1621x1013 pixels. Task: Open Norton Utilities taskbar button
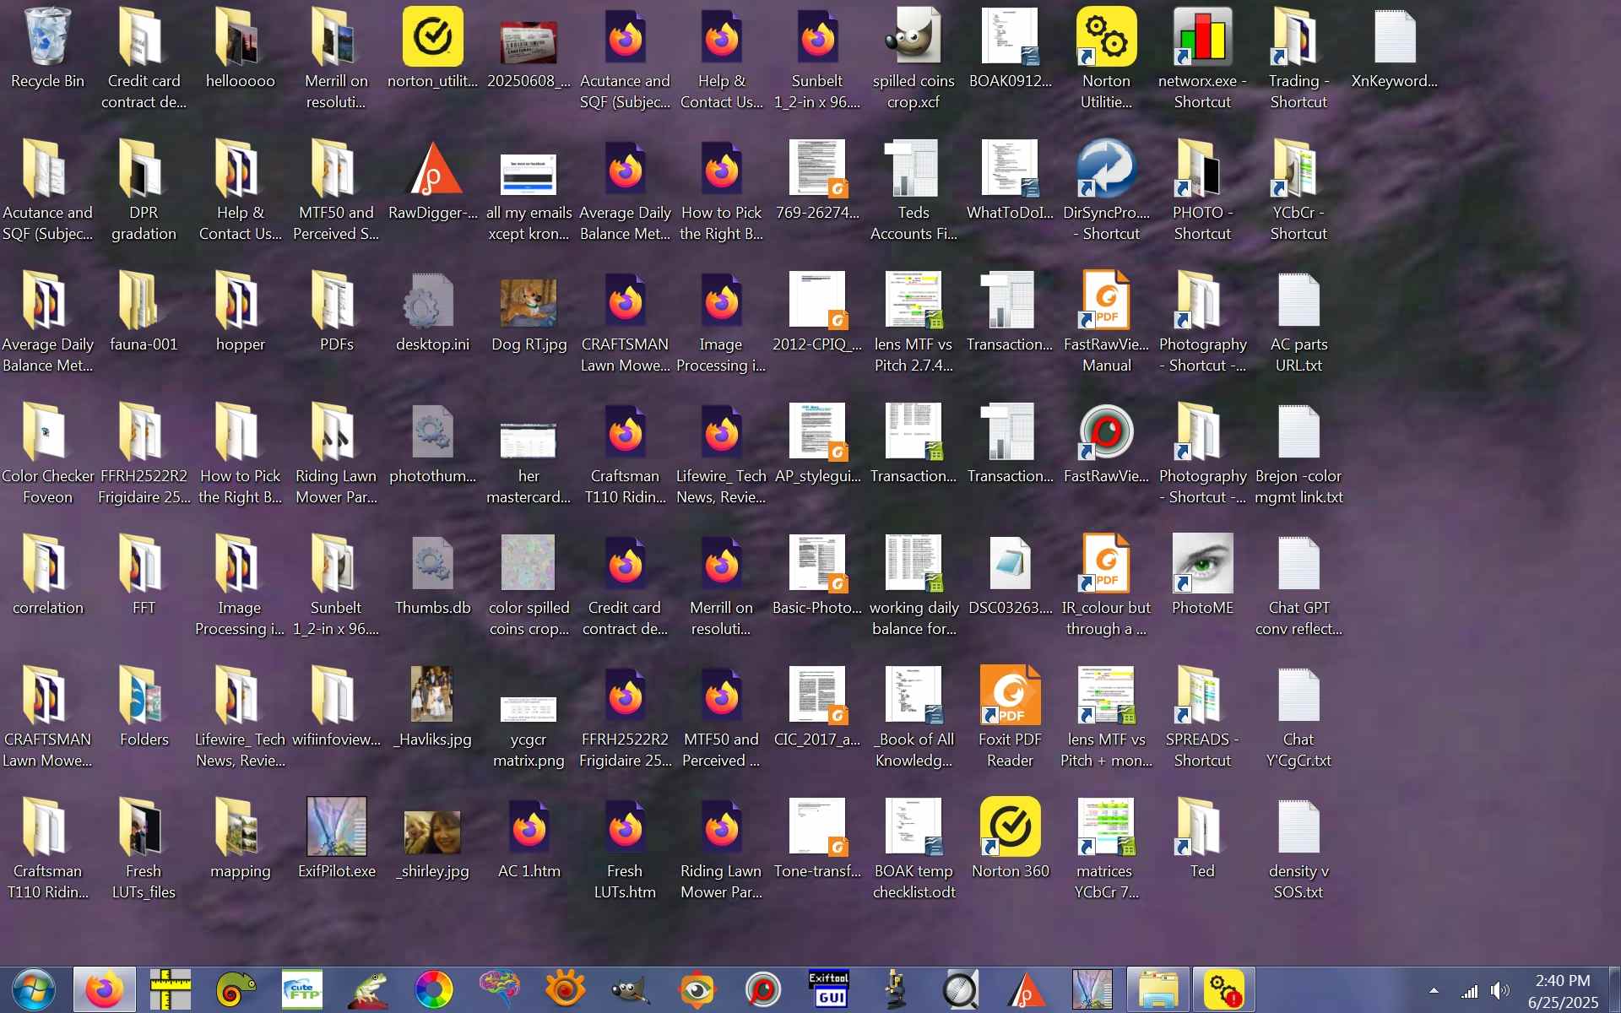[1223, 990]
